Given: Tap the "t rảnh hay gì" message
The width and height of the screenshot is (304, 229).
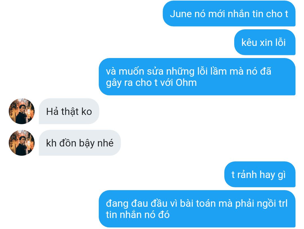Looking at the screenshot, I should click(260, 174).
